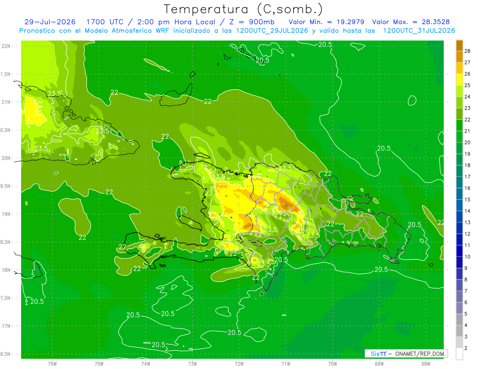Screen dimensions: 478x369
Task: Click the color bar label "16"
Action: (x=468, y=188)
